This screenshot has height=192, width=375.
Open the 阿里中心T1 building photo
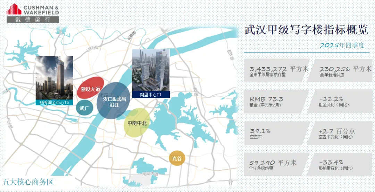(151, 70)
